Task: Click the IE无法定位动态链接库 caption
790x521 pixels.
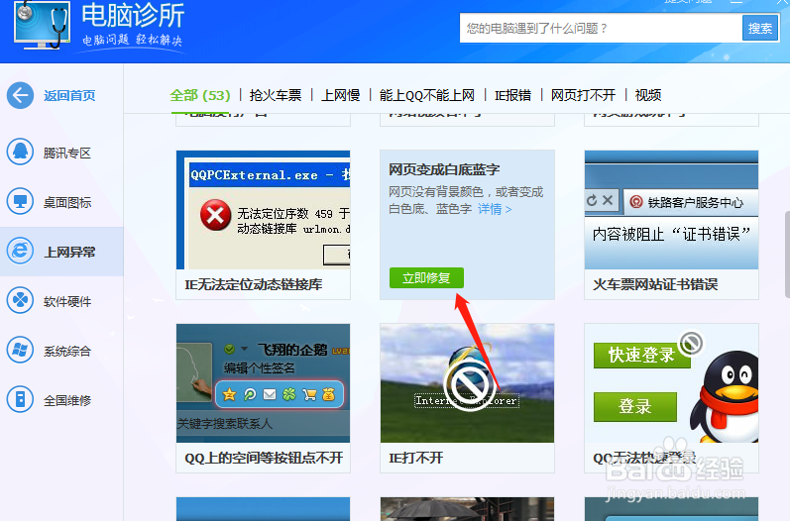Action: click(254, 284)
